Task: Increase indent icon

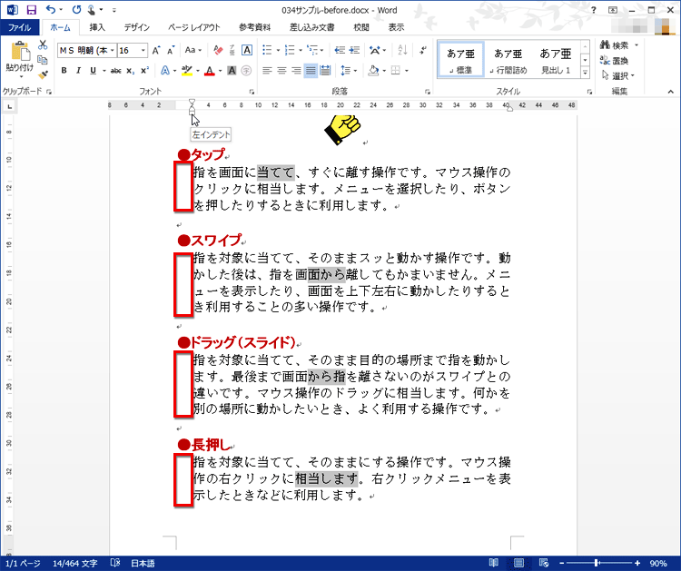Action: tap(355, 50)
